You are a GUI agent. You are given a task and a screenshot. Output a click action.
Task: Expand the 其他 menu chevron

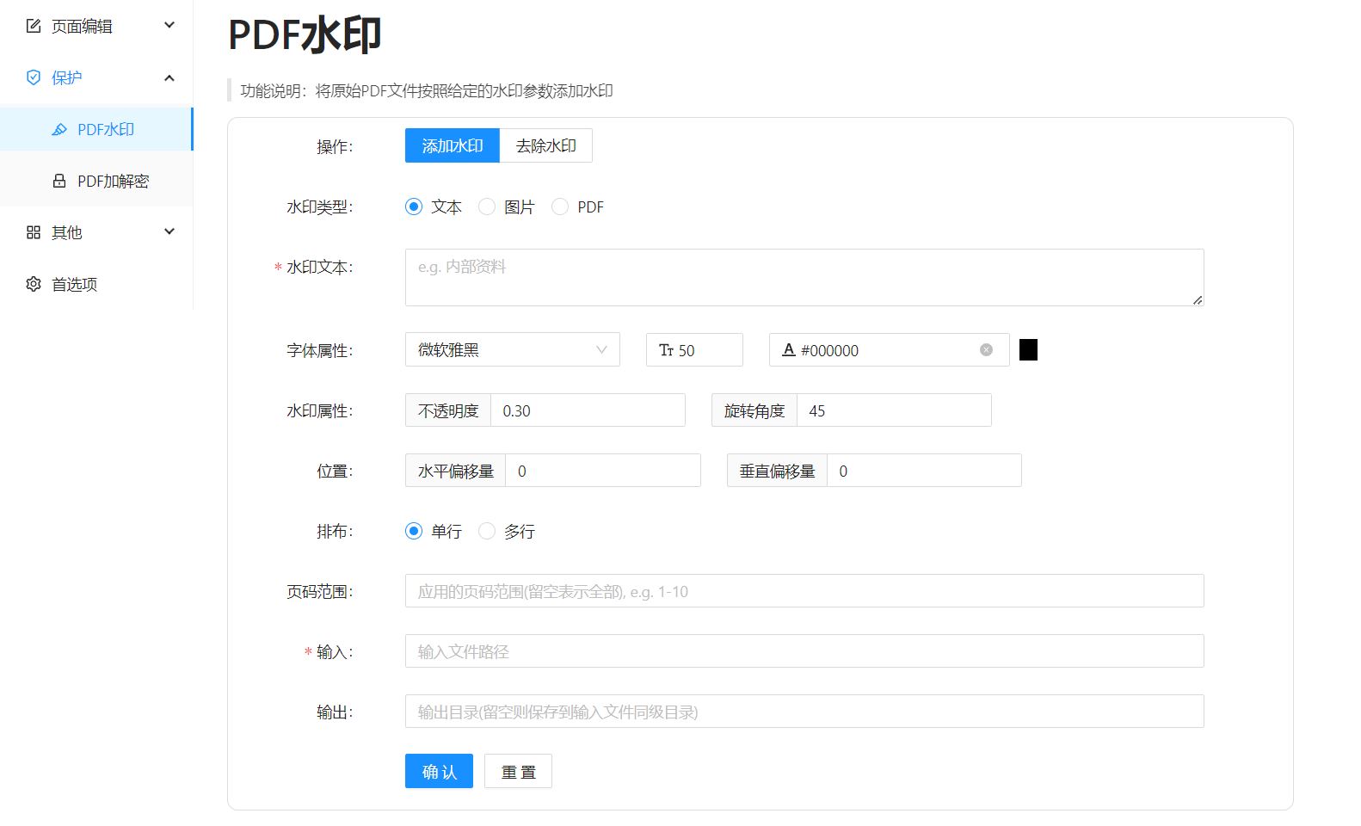tap(169, 231)
